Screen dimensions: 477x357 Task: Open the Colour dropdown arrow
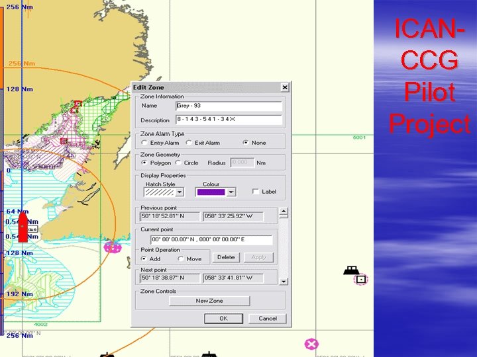(x=231, y=192)
